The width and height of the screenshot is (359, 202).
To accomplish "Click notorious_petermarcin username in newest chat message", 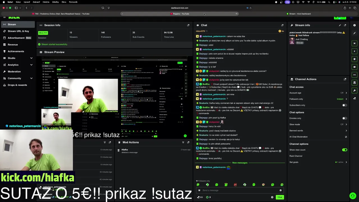I will [214, 167].
